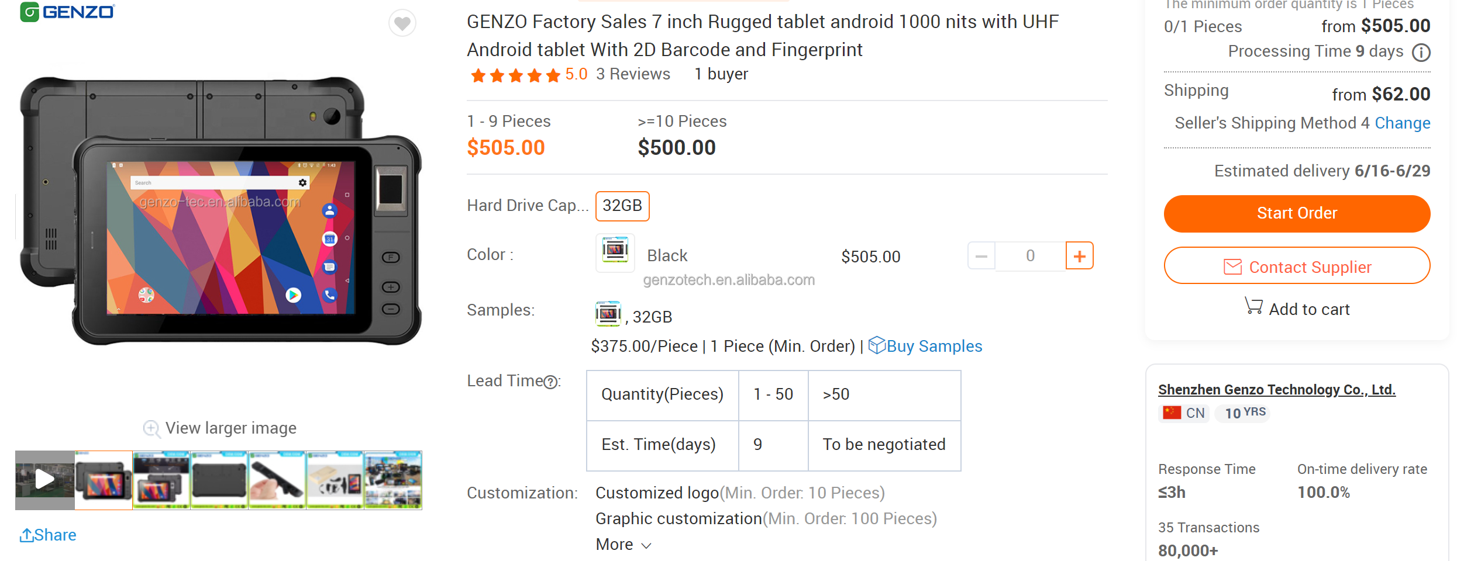Increase Black color quantity with plus button
1457x561 pixels.
pyautogui.click(x=1079, y=256)
